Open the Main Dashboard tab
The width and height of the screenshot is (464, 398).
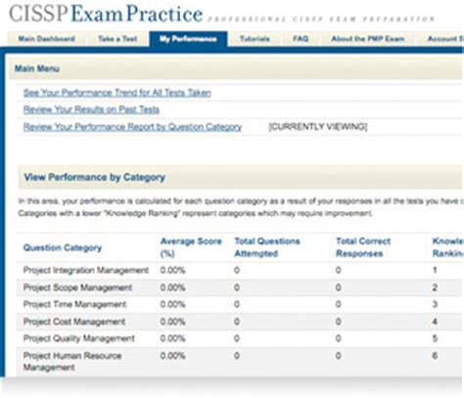click(x=47, y=39)
